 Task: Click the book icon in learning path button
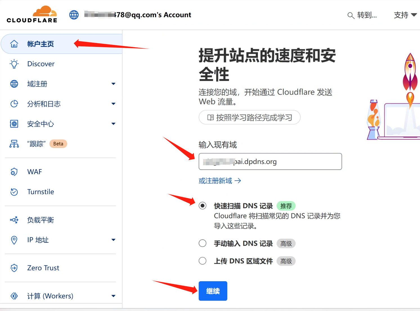tap(210, 117)
